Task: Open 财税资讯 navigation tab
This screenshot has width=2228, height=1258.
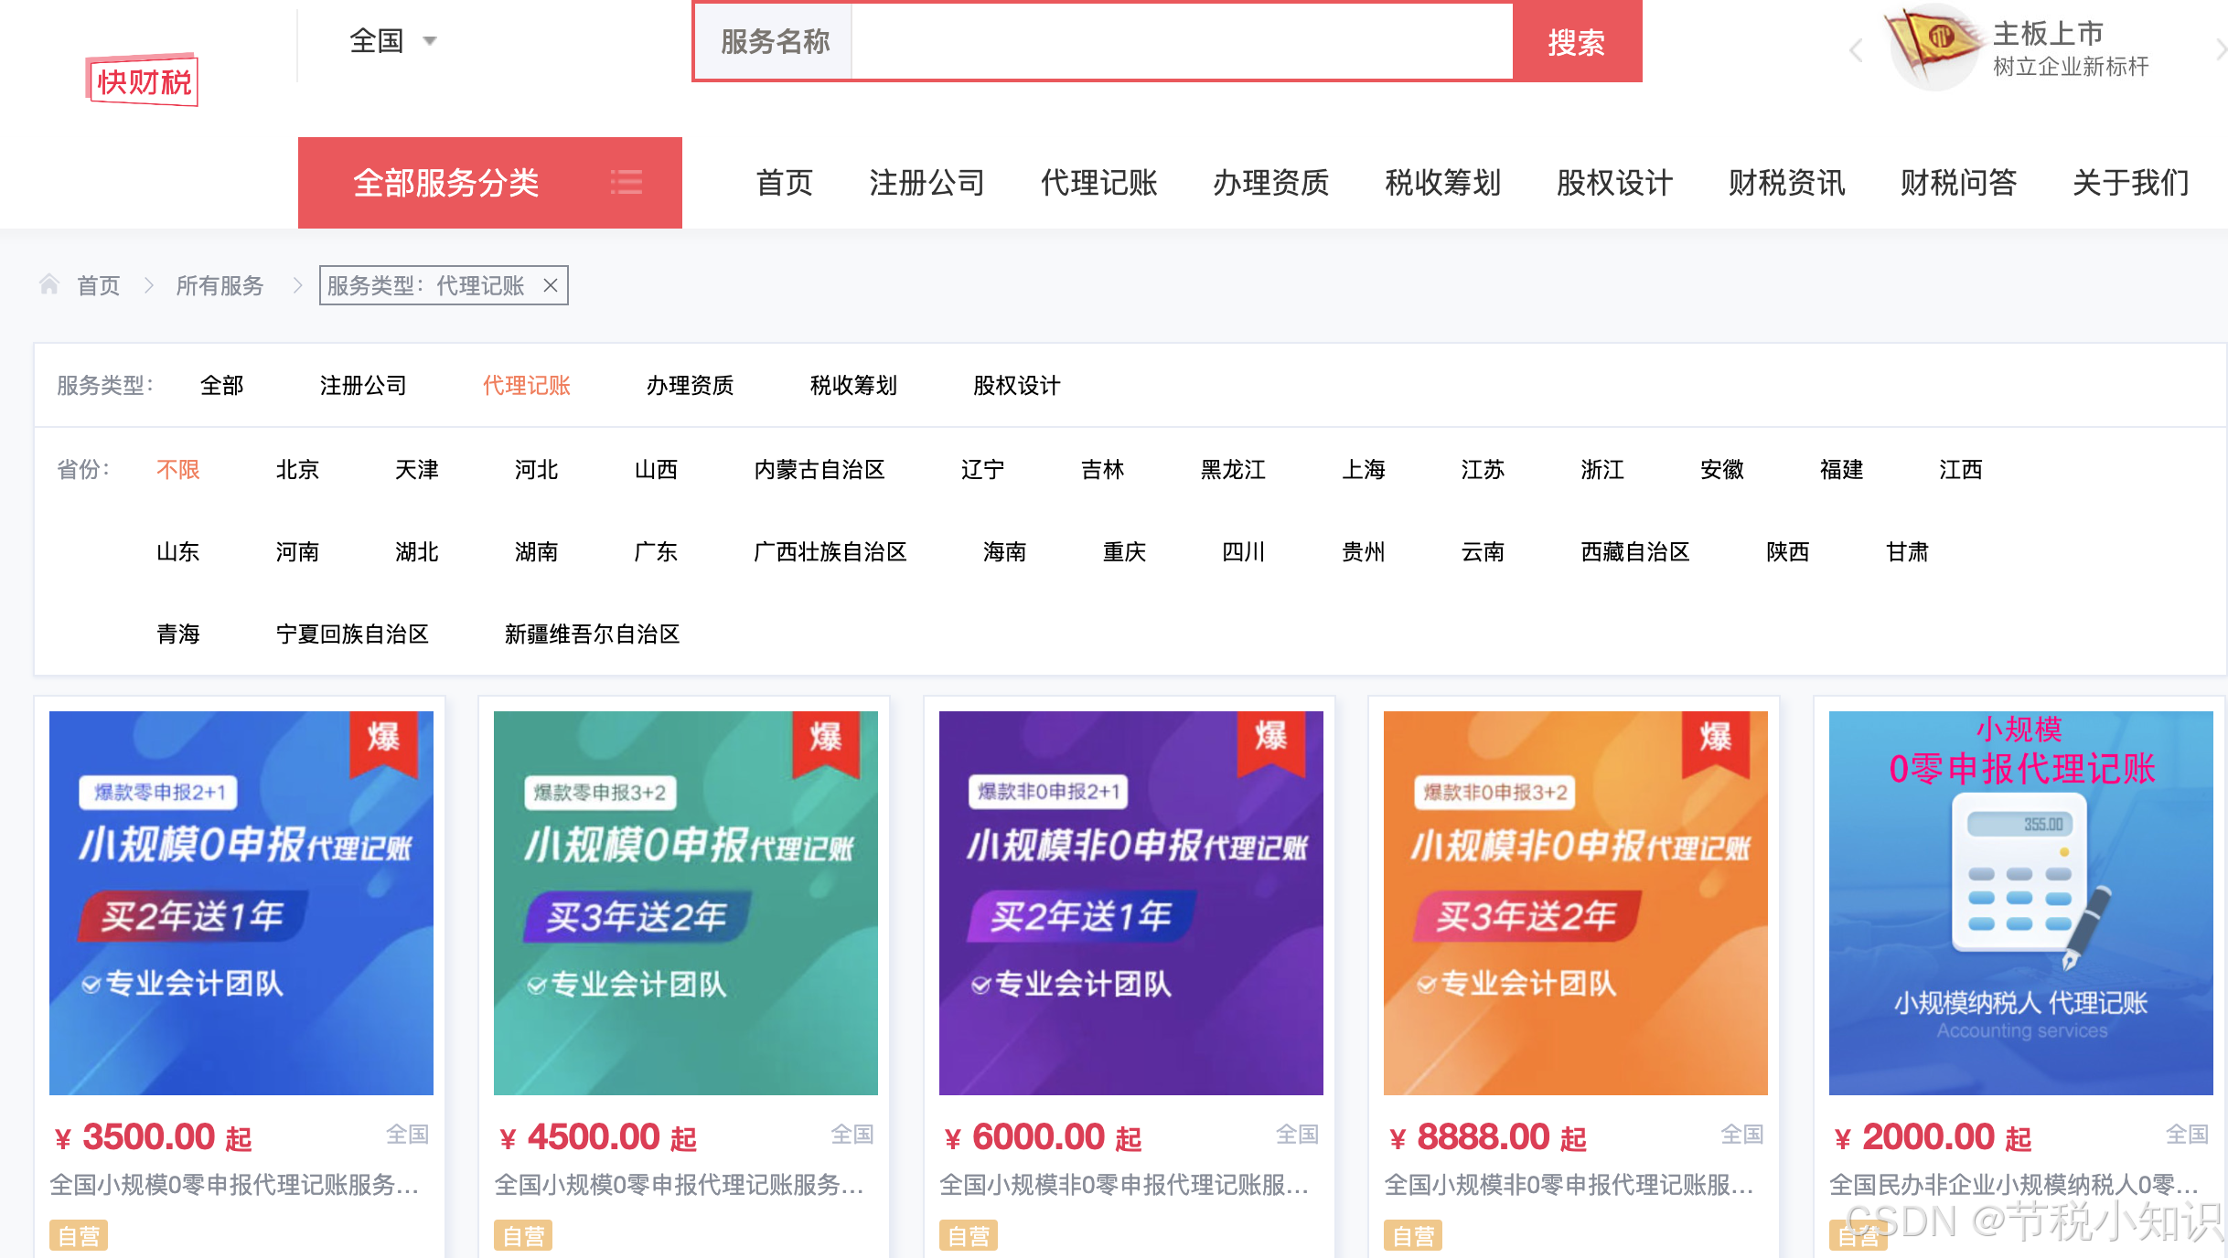Action: point(1786,182)
